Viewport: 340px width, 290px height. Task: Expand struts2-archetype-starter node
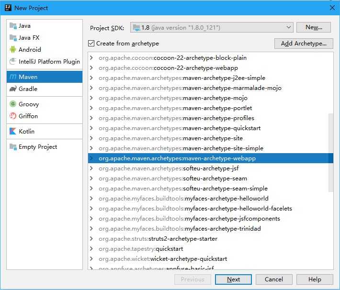click(91, 239)
